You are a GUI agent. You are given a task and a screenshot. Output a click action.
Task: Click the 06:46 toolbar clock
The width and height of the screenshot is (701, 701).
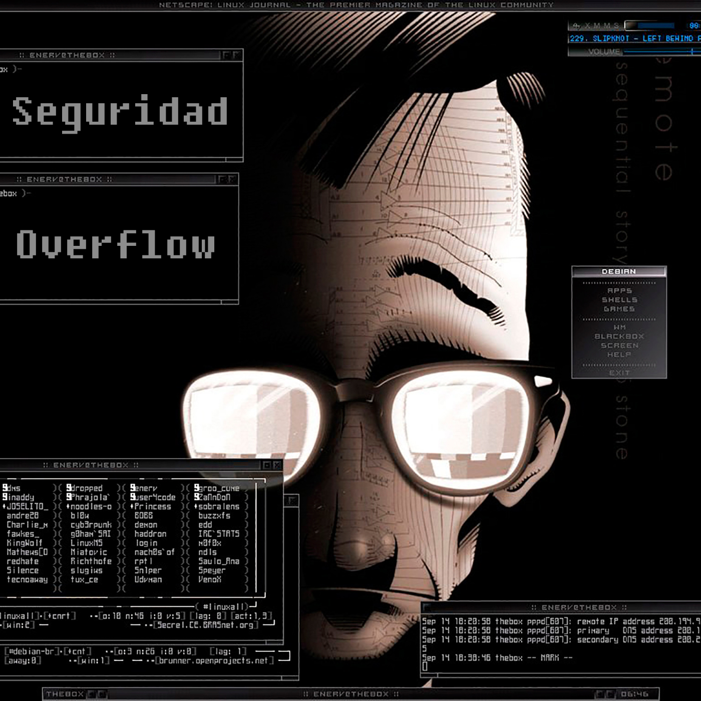click(634, 694)
